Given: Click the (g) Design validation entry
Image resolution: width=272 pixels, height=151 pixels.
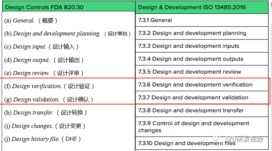Looking at the screenshot, I should [48, 99].
